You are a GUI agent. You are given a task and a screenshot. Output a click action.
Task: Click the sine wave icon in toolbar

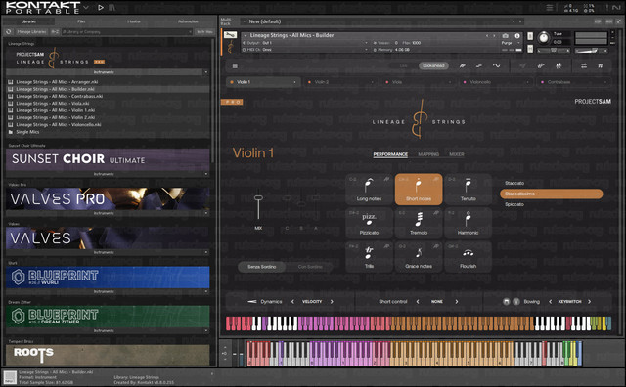[496, 65]
